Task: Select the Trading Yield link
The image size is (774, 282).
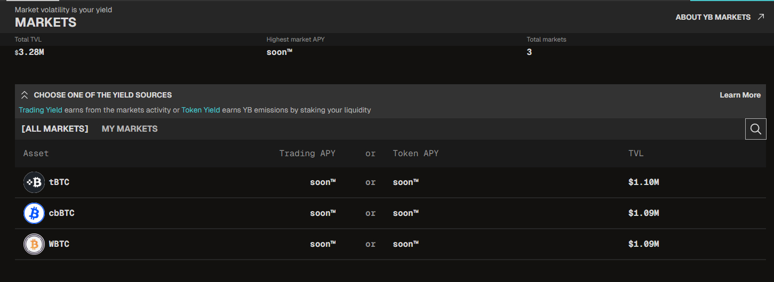Action: point(41,110)
